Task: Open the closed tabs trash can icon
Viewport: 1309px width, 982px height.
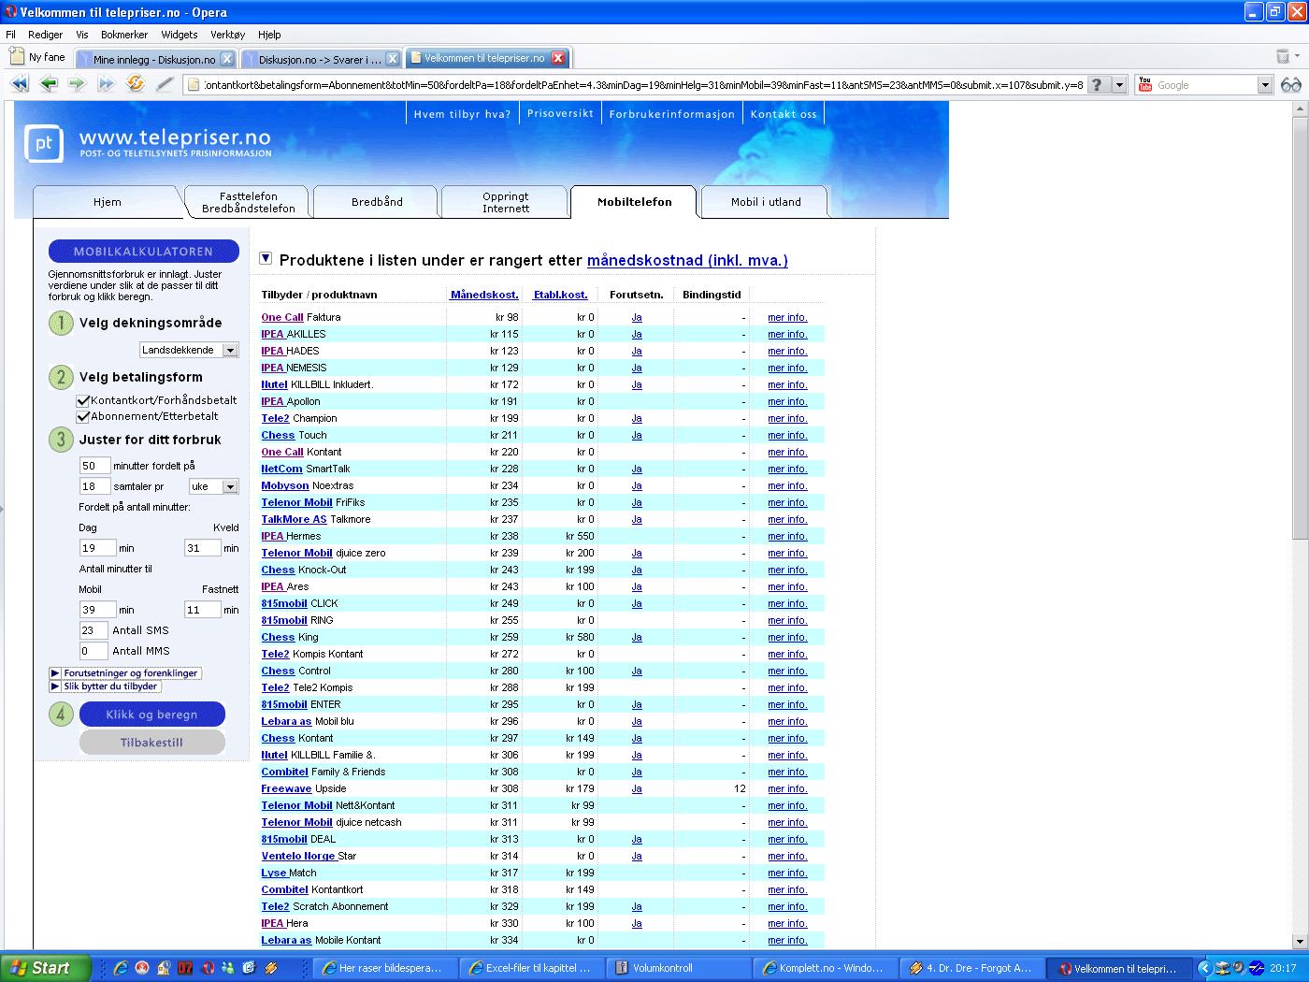Action: point(1283,57)
